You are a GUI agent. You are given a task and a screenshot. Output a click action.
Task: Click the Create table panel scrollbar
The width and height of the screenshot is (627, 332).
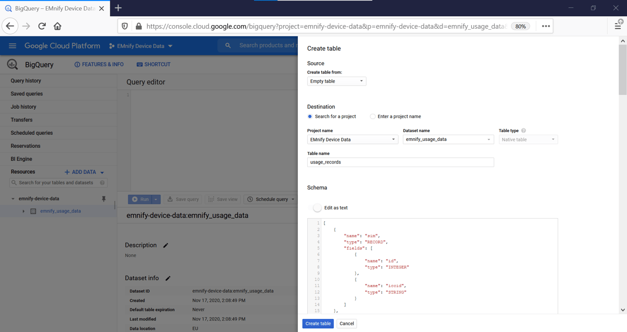pyautogui.click(x=623, y=69)
